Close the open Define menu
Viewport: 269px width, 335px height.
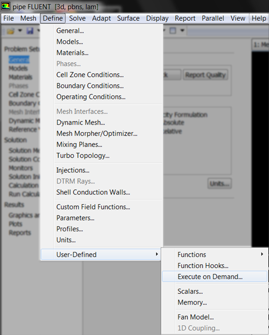click(53, 18)
